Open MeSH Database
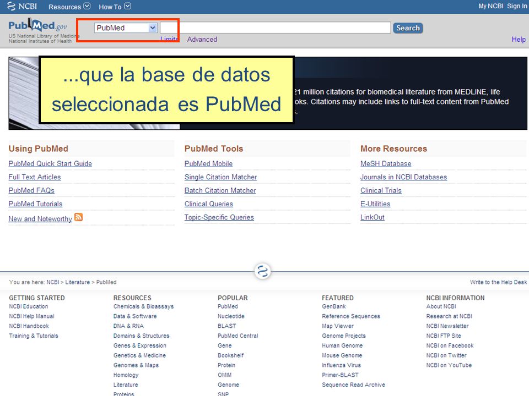The height and width of the screenshot is (396, 529). pos(386,164)
